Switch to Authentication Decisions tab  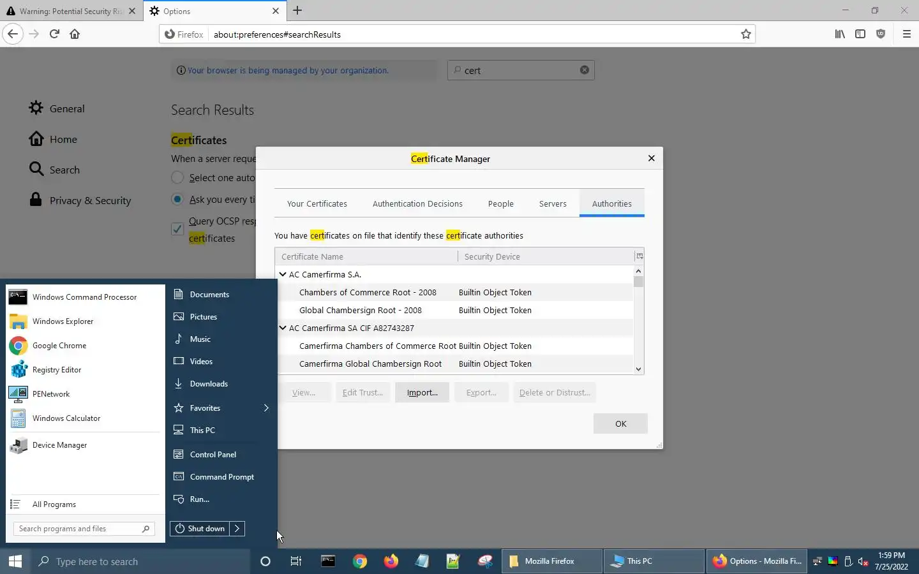[x=417, y=204]
